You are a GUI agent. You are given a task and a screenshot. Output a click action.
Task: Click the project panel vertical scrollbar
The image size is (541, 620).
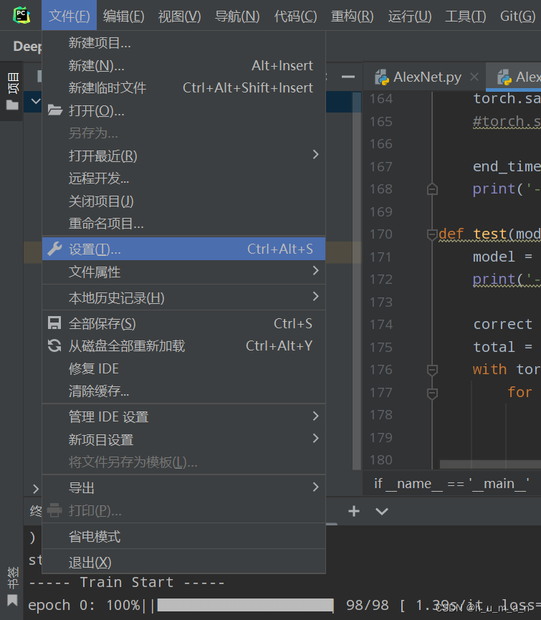point(356,281)
